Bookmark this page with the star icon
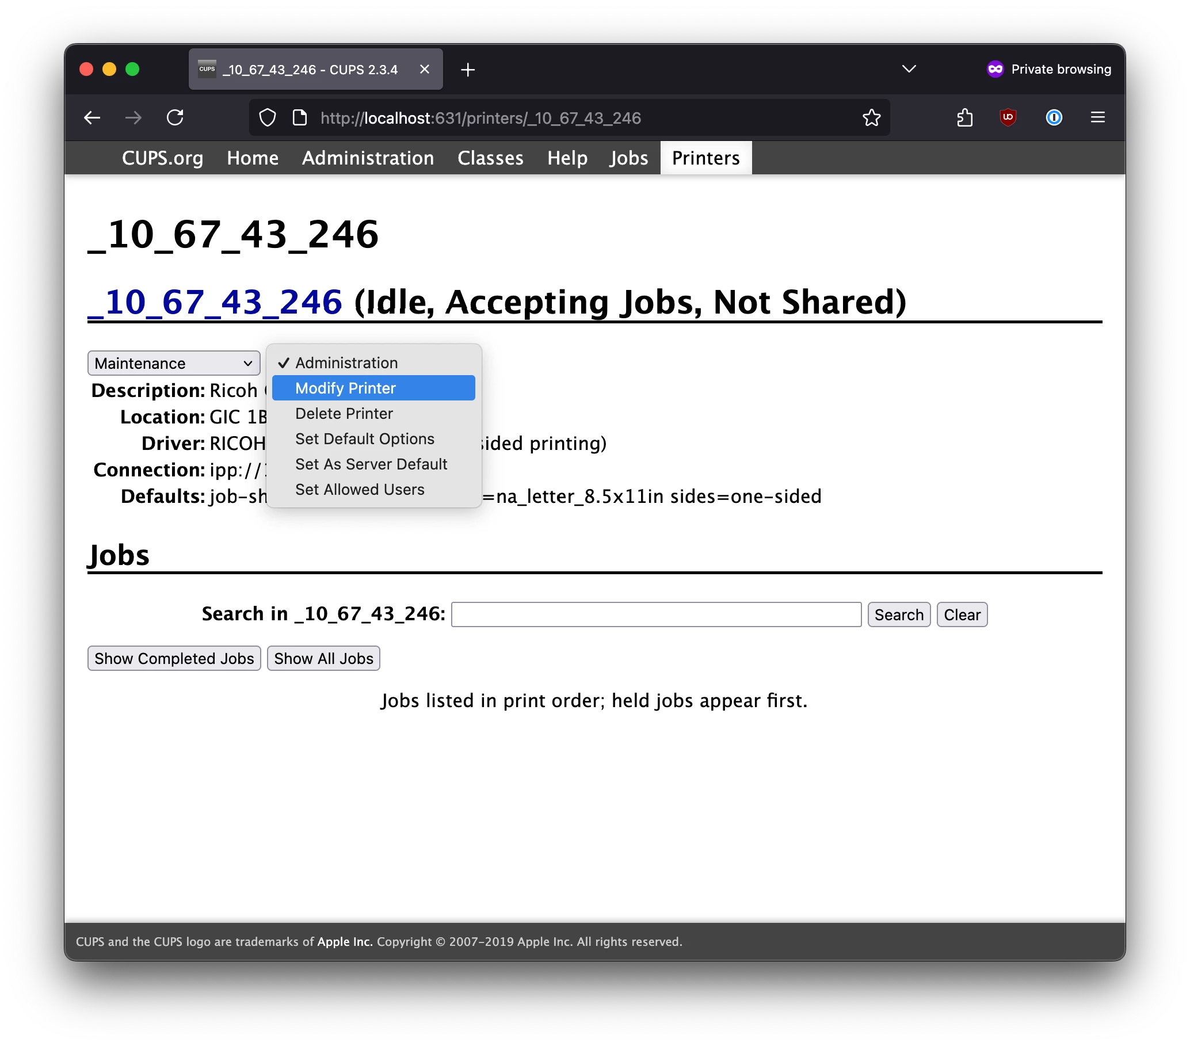Screen dimensions: 1190x1046 [x=871, y=118]
